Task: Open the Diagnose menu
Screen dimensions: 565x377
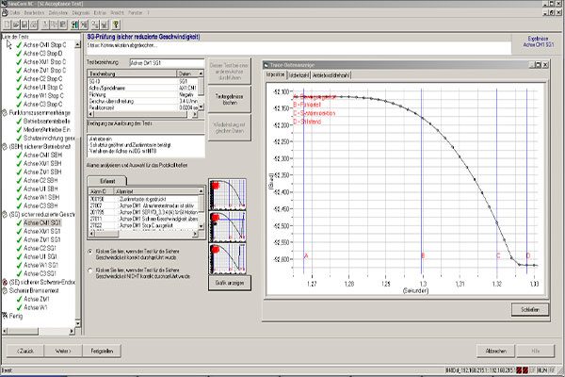Action: coord(81,12)
